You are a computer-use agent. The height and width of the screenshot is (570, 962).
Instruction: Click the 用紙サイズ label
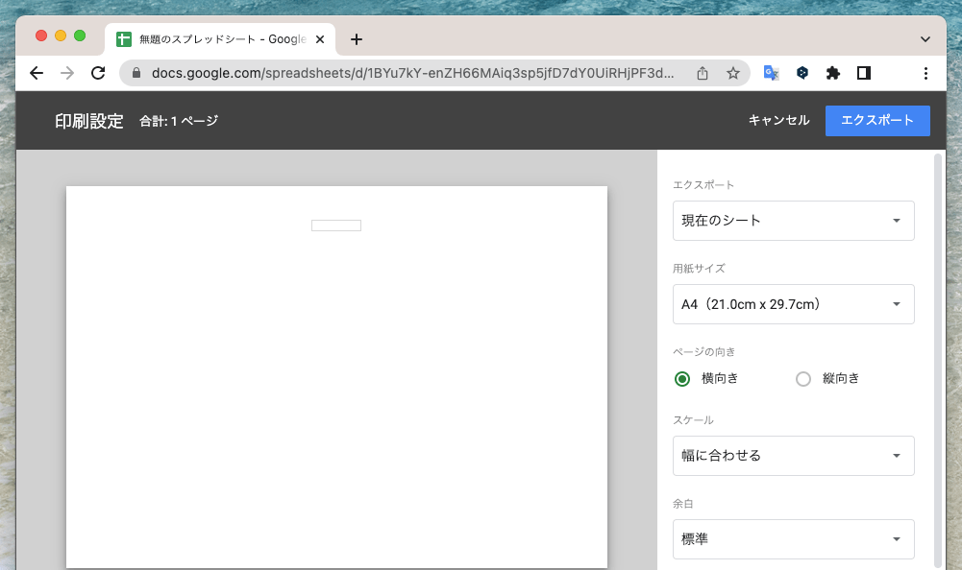pos(699,269)
